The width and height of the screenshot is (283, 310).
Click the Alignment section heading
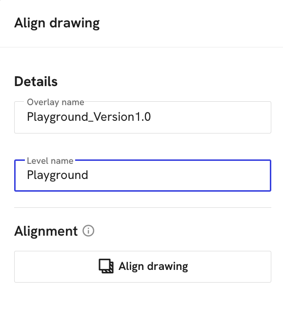click(46, 231)
